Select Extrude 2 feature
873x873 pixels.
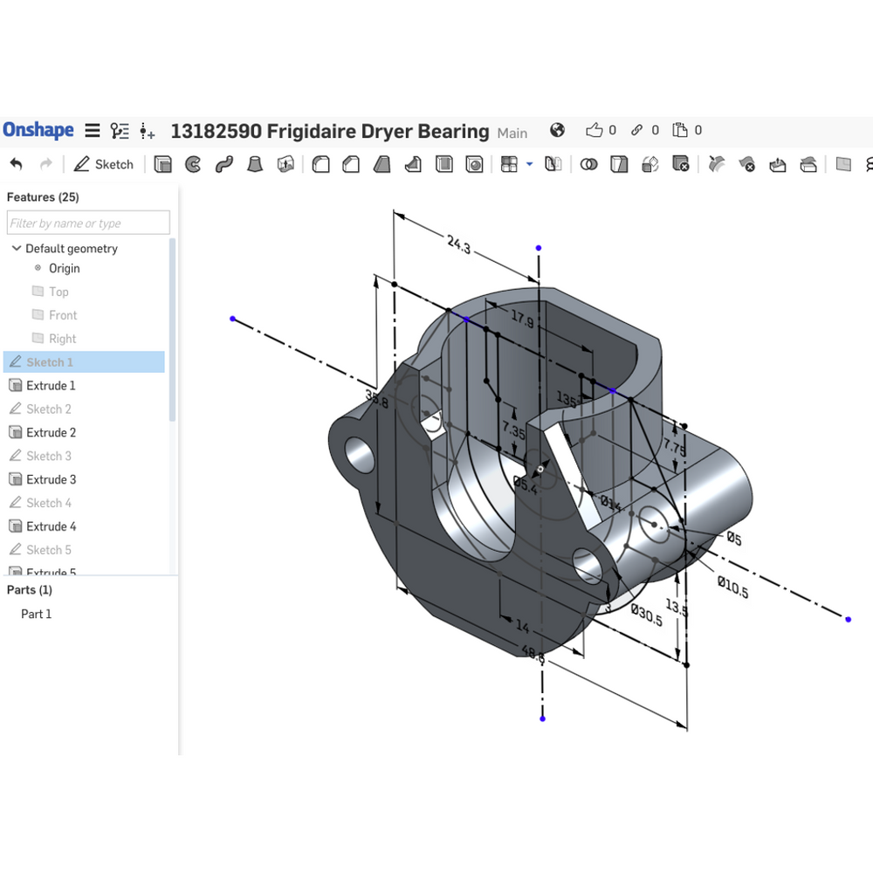pyautogui.click(x=51, y=432)
